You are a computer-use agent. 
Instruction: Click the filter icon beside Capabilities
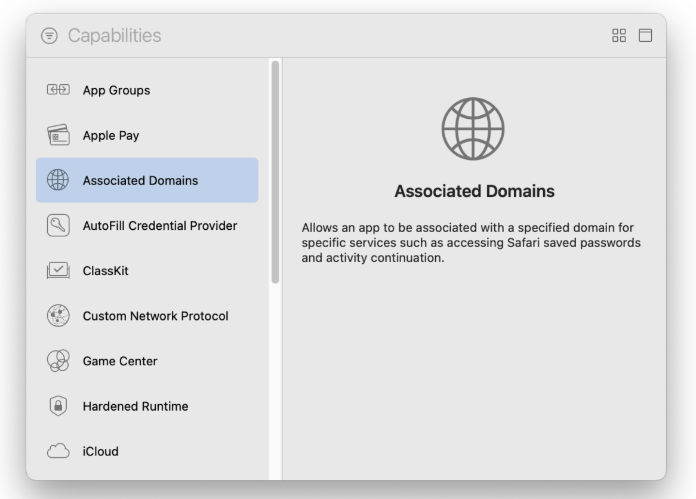pyautogui.click(x=50, y=36)
